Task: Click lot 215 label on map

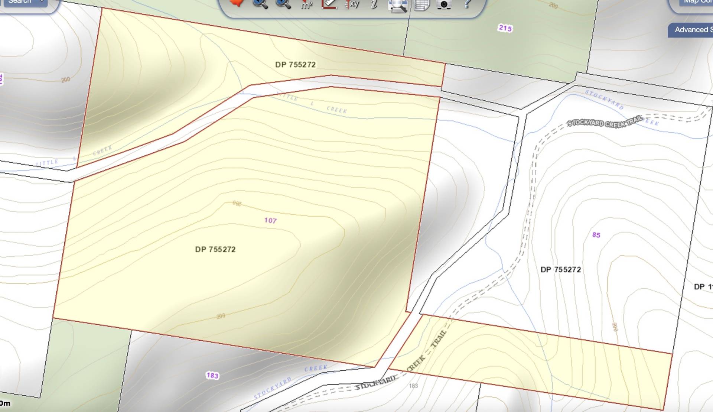Action: click(x=505, y=28)
